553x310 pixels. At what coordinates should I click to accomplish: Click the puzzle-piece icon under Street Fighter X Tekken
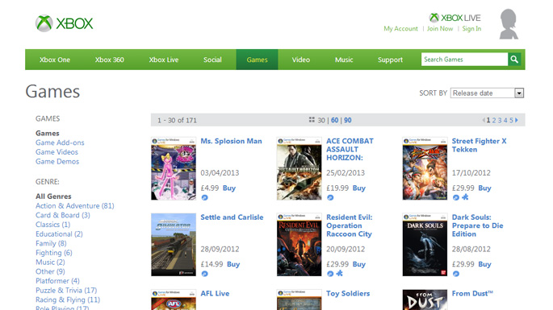pos(465,197)
